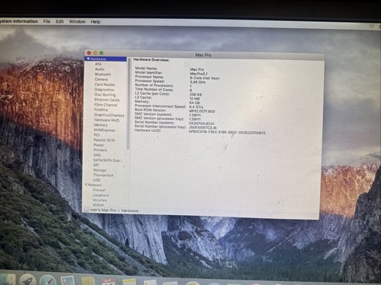Select Storage in the sidebar
The width and height of the screenshot is (381, 285).
point(100,170)
